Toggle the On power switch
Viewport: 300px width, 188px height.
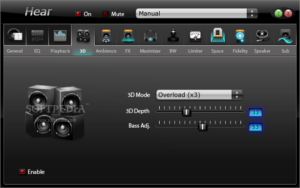[x=78, y=14]
